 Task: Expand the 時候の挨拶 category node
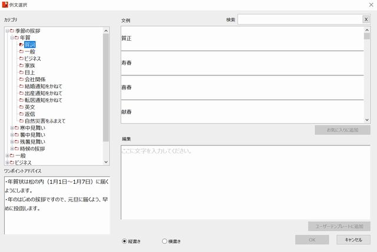click(x=12, y=148)
